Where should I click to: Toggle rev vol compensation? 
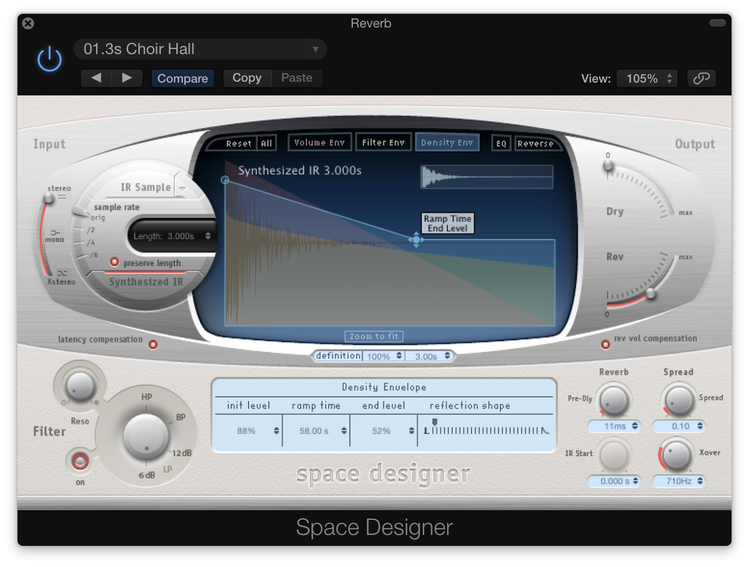coord(606,345)
